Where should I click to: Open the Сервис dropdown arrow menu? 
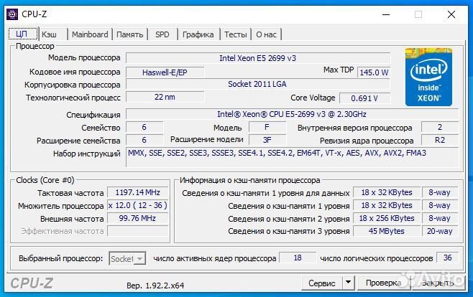tap(348, 283)
